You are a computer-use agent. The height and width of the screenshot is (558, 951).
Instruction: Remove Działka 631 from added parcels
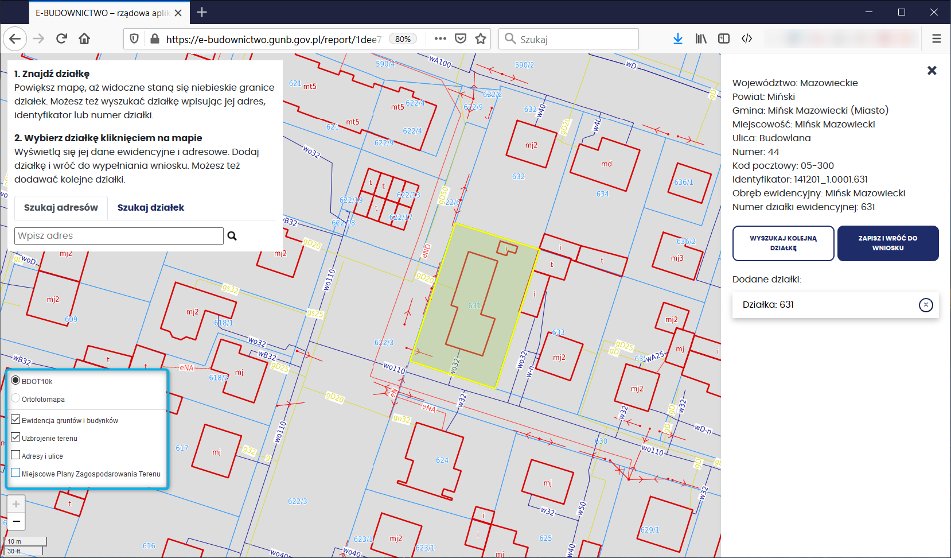click(x=926, y=305)
